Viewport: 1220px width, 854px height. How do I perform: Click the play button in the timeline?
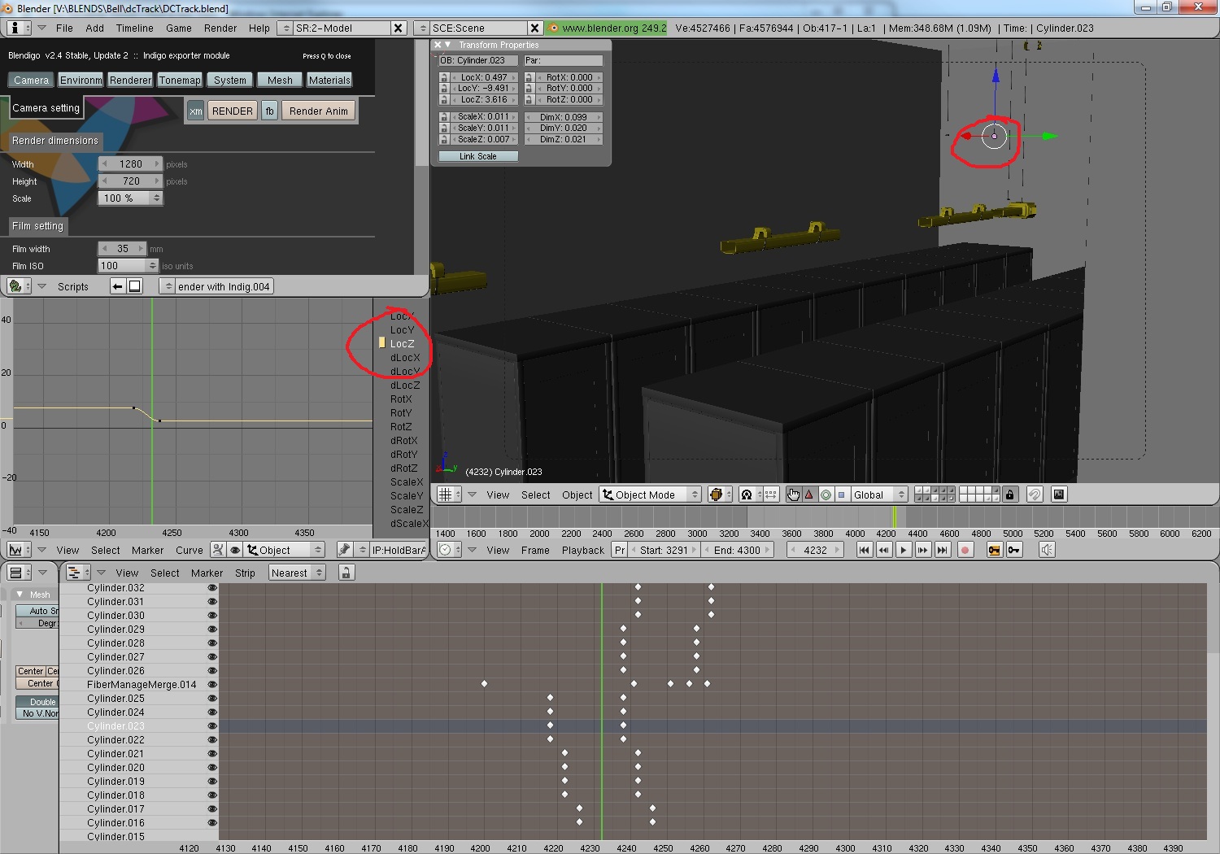pyautogui.click(x=903, y=551)
